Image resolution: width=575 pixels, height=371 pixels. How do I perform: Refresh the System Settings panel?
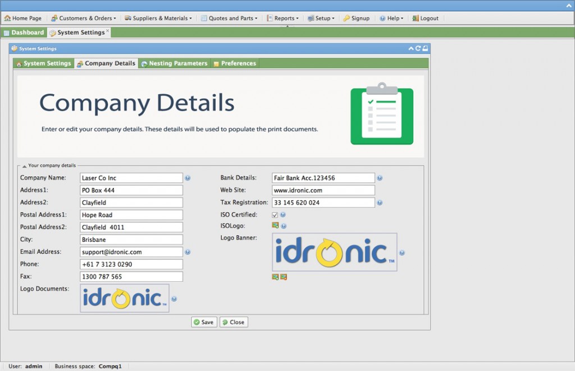[418, 49]
